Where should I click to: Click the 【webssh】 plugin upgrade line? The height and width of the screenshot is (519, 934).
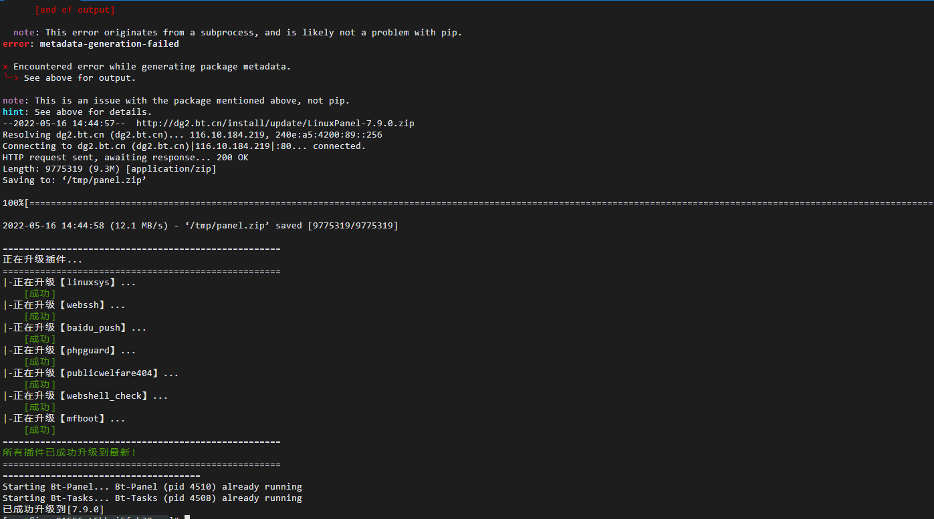pyautogui.click(x=64, y=305)
